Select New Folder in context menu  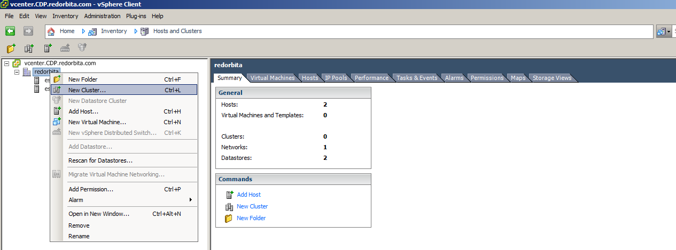(124, 79)
